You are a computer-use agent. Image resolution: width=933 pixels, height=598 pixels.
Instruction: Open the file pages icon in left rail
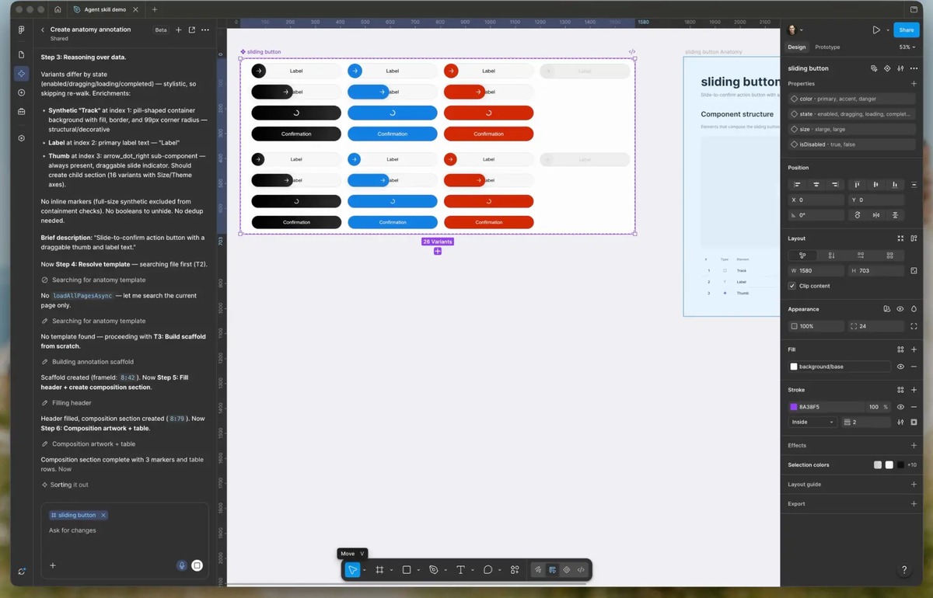[21, 54]
